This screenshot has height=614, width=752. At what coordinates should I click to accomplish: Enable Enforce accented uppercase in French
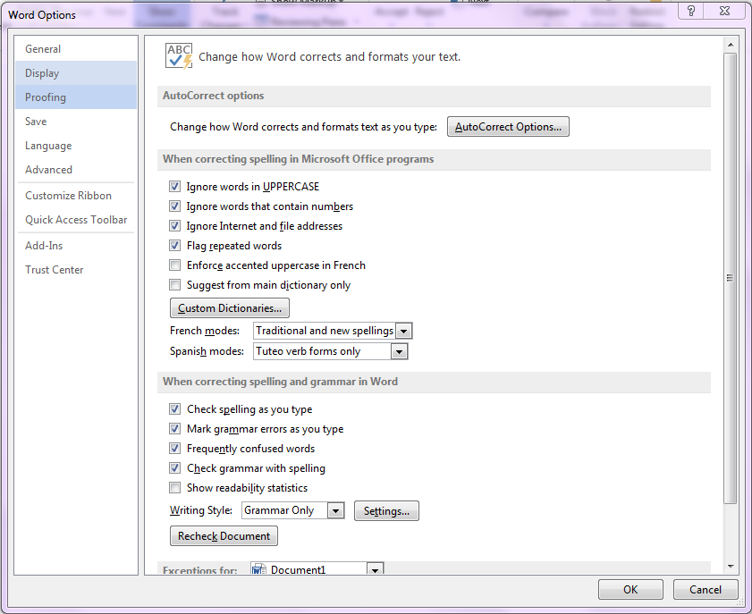pos(175,265)
